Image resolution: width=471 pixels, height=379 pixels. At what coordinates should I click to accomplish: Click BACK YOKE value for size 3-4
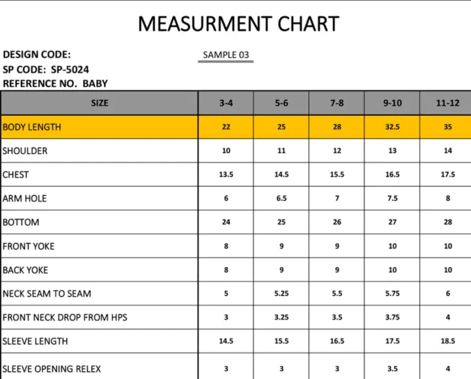tap(226, 270)
